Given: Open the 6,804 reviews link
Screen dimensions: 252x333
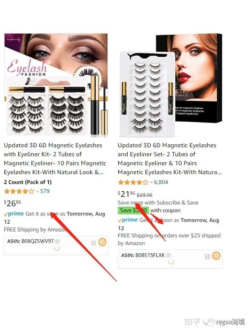Looking at the screenshot, I should pyautogui.click(x=161, y=182).
